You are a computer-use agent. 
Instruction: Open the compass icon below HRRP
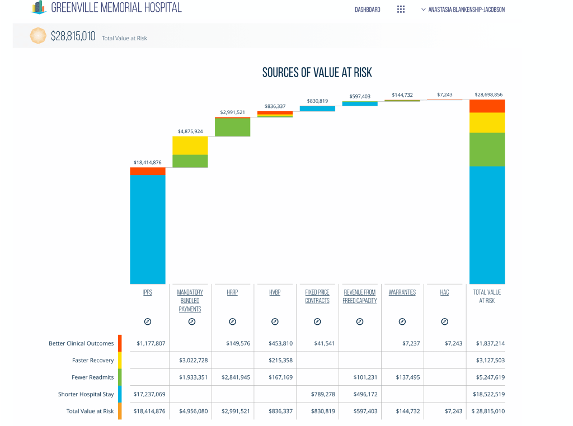tap(233, 321)
